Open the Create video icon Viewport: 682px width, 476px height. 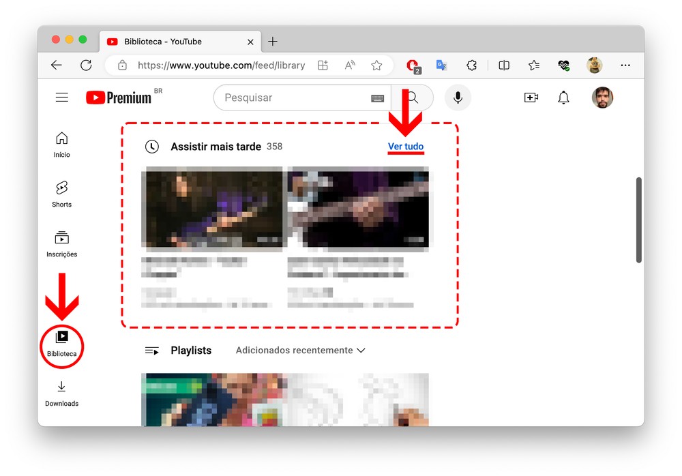coord(531,98)
